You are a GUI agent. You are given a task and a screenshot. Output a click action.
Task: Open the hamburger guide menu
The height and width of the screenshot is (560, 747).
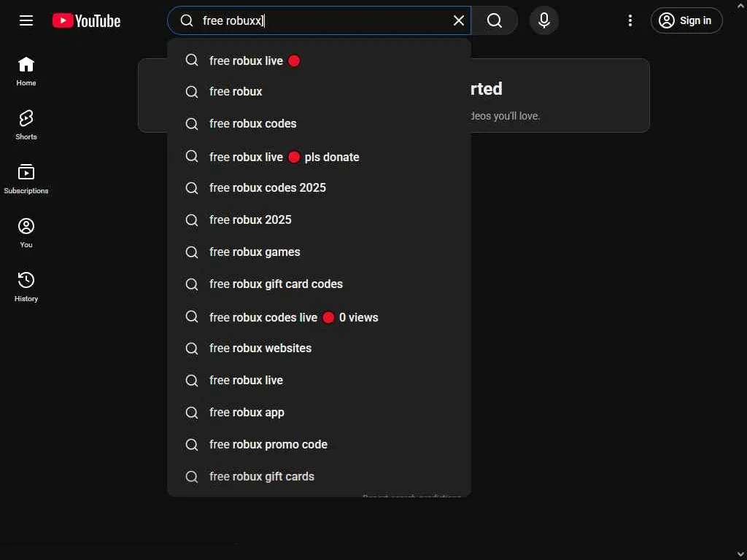(x=26, y=20)
